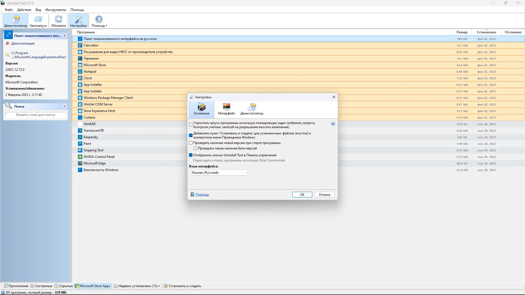Expand the Помощь toolbar dropdown arrow
The height and width of the screenshot is (295, 525).
[107, 26]
